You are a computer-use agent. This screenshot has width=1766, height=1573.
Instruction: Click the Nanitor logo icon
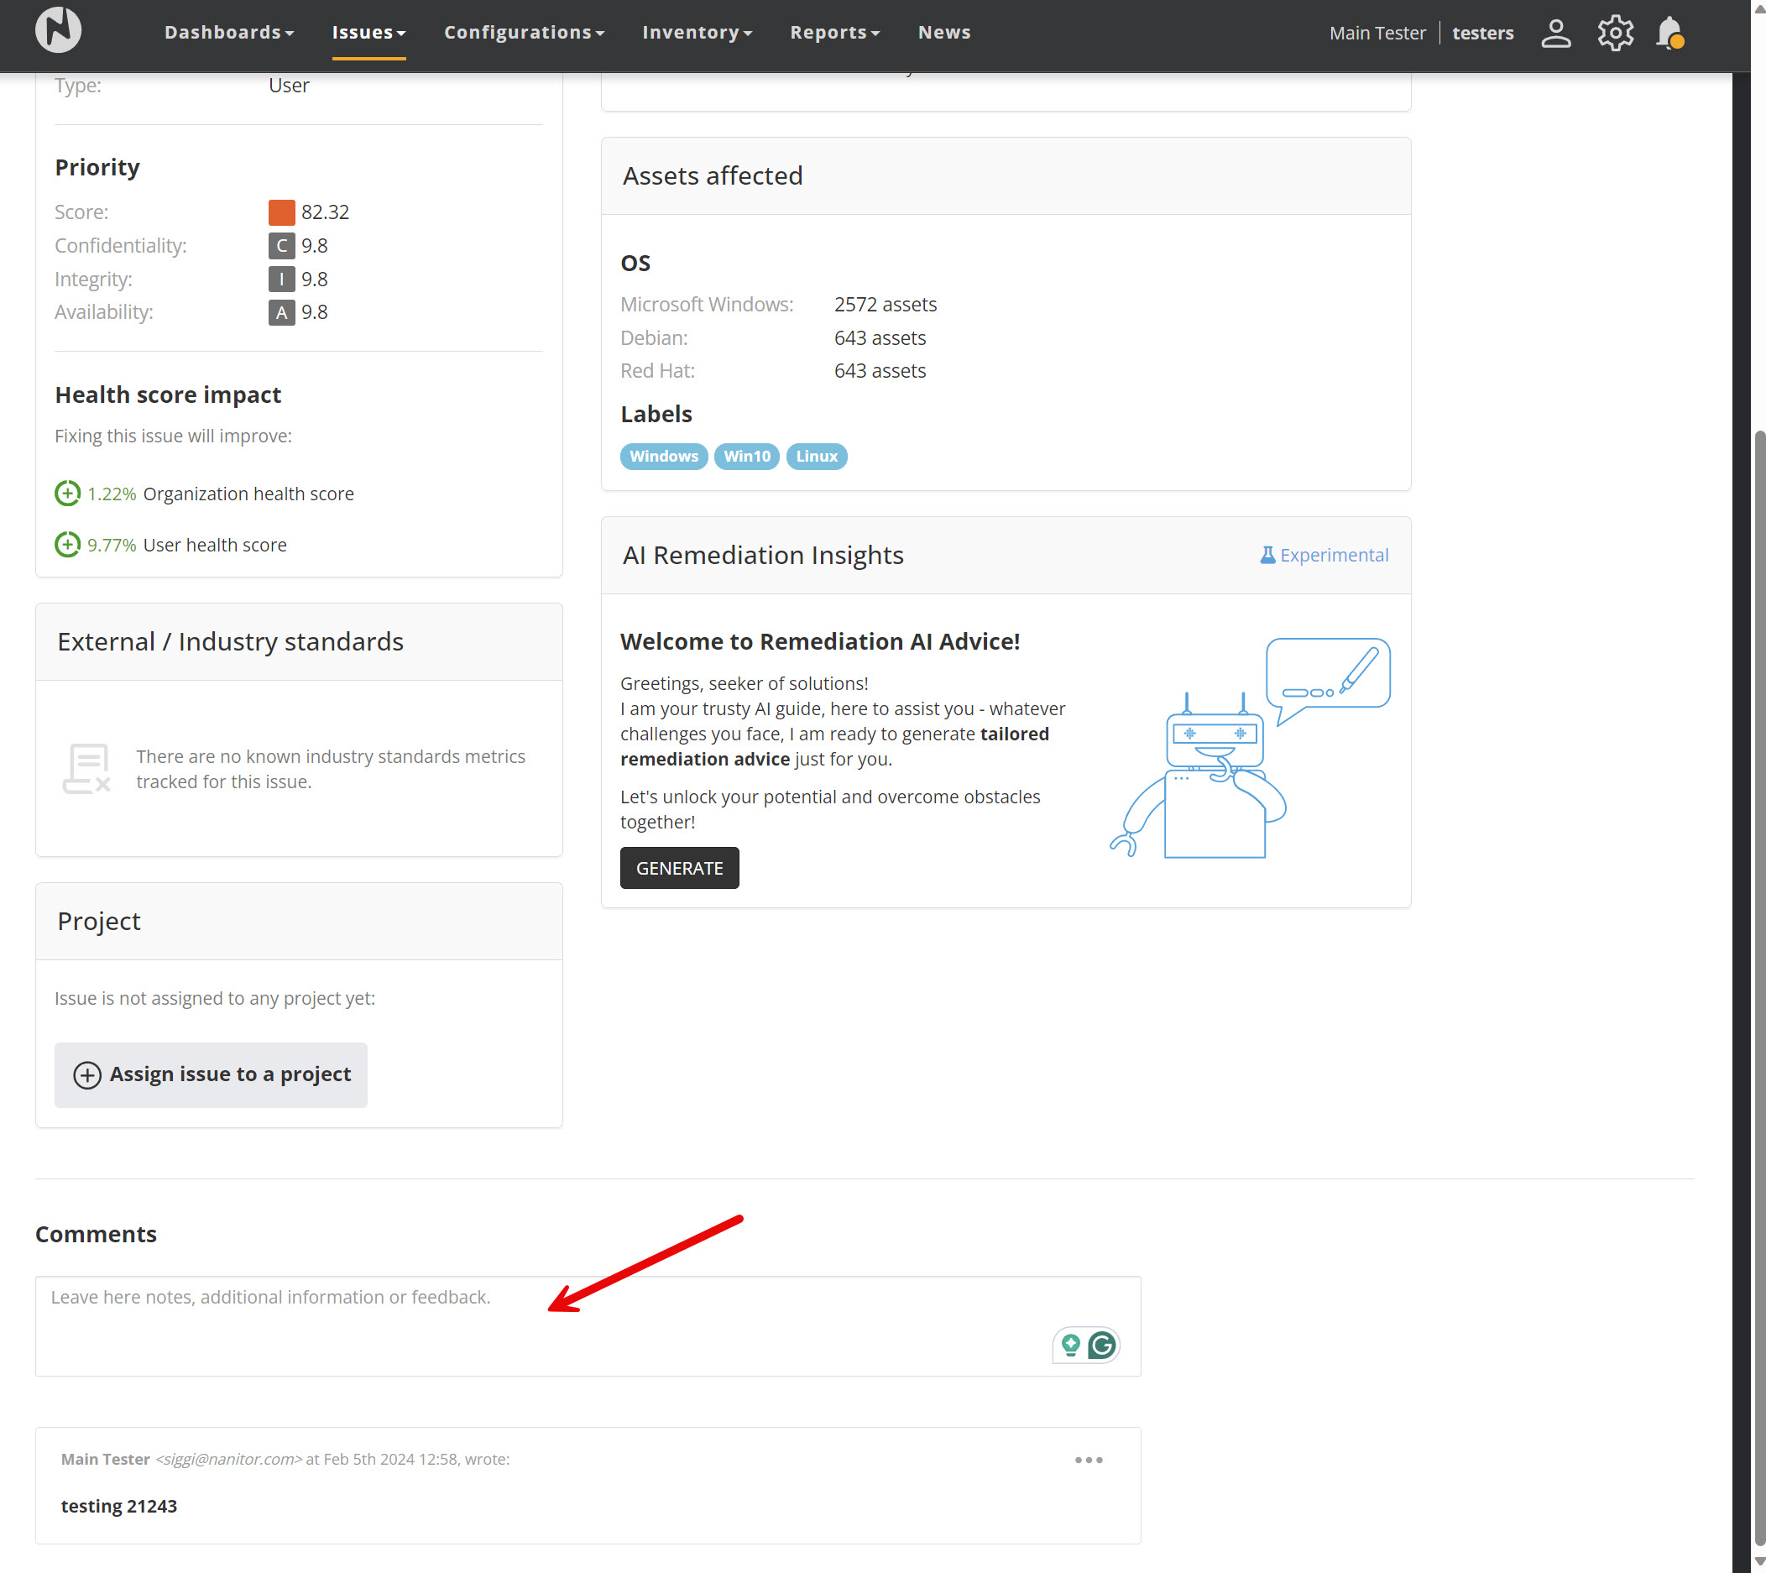[x=58, y=30]
